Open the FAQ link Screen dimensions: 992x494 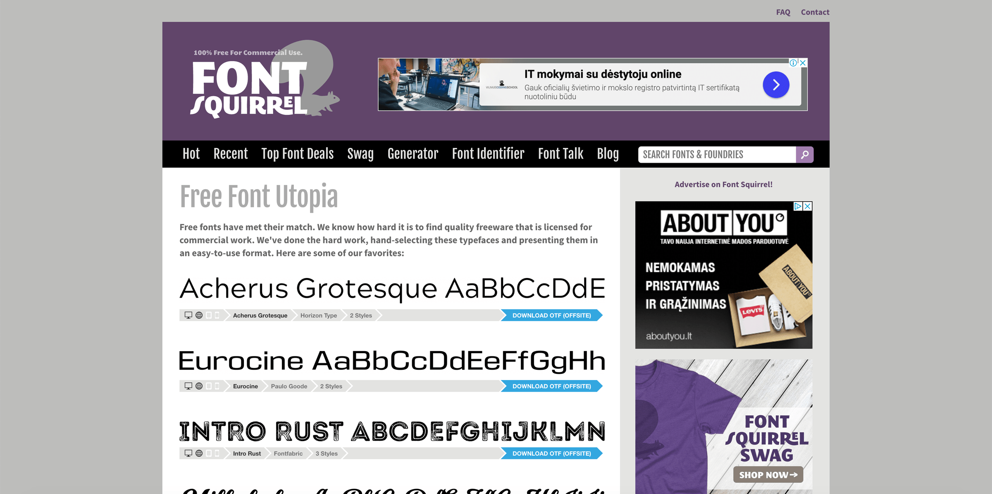[x=783, y=12]
